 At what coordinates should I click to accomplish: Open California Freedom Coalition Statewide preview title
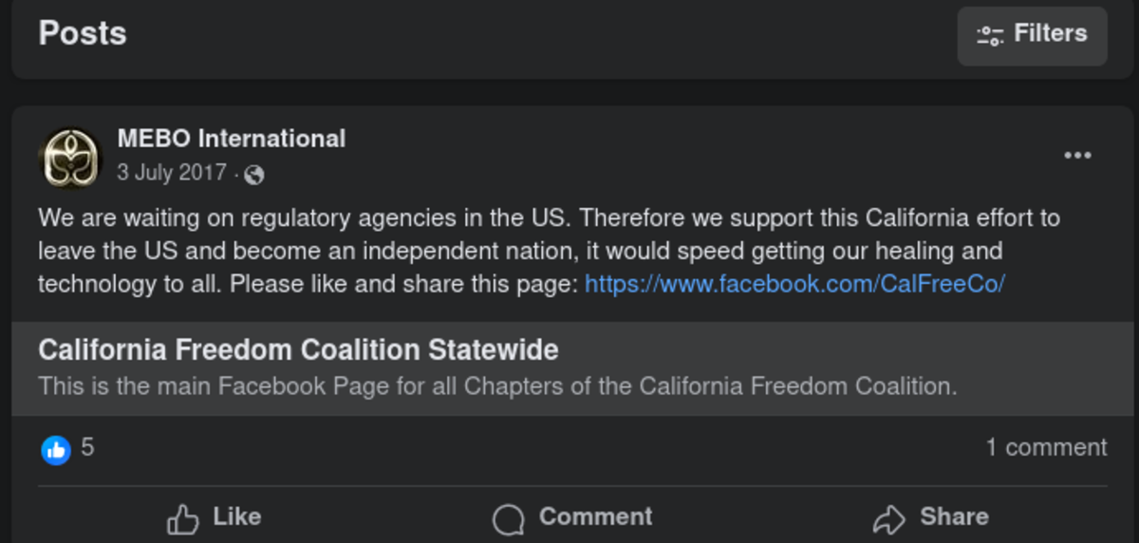(x=298, y=350)
